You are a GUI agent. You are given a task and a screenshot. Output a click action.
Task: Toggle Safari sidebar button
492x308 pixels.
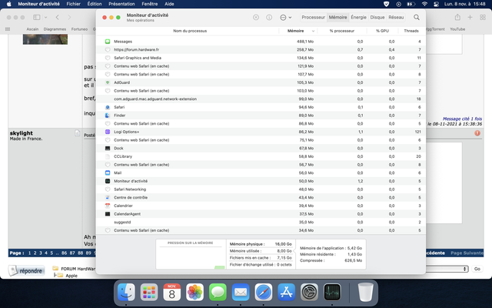click(37, 17)
